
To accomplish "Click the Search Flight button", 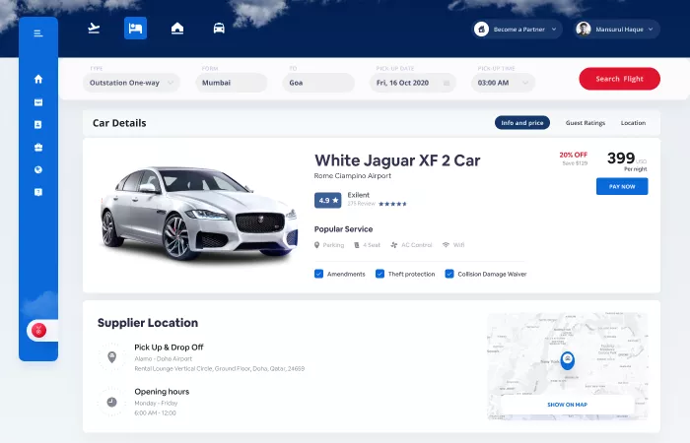I will 620,79.
